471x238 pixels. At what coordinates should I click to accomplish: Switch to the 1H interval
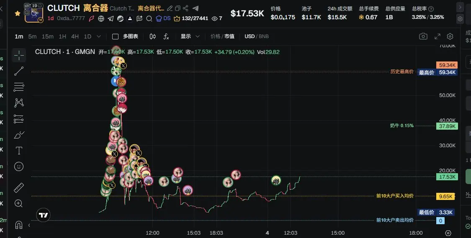pyautogui.click(x=62, y=37)
